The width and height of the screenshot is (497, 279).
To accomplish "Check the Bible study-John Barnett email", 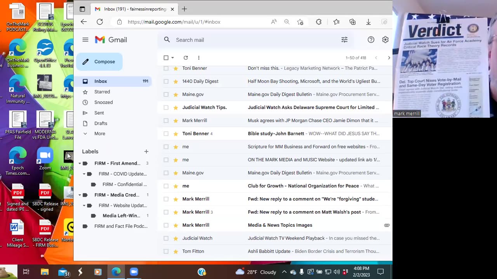I will [166, 134].
